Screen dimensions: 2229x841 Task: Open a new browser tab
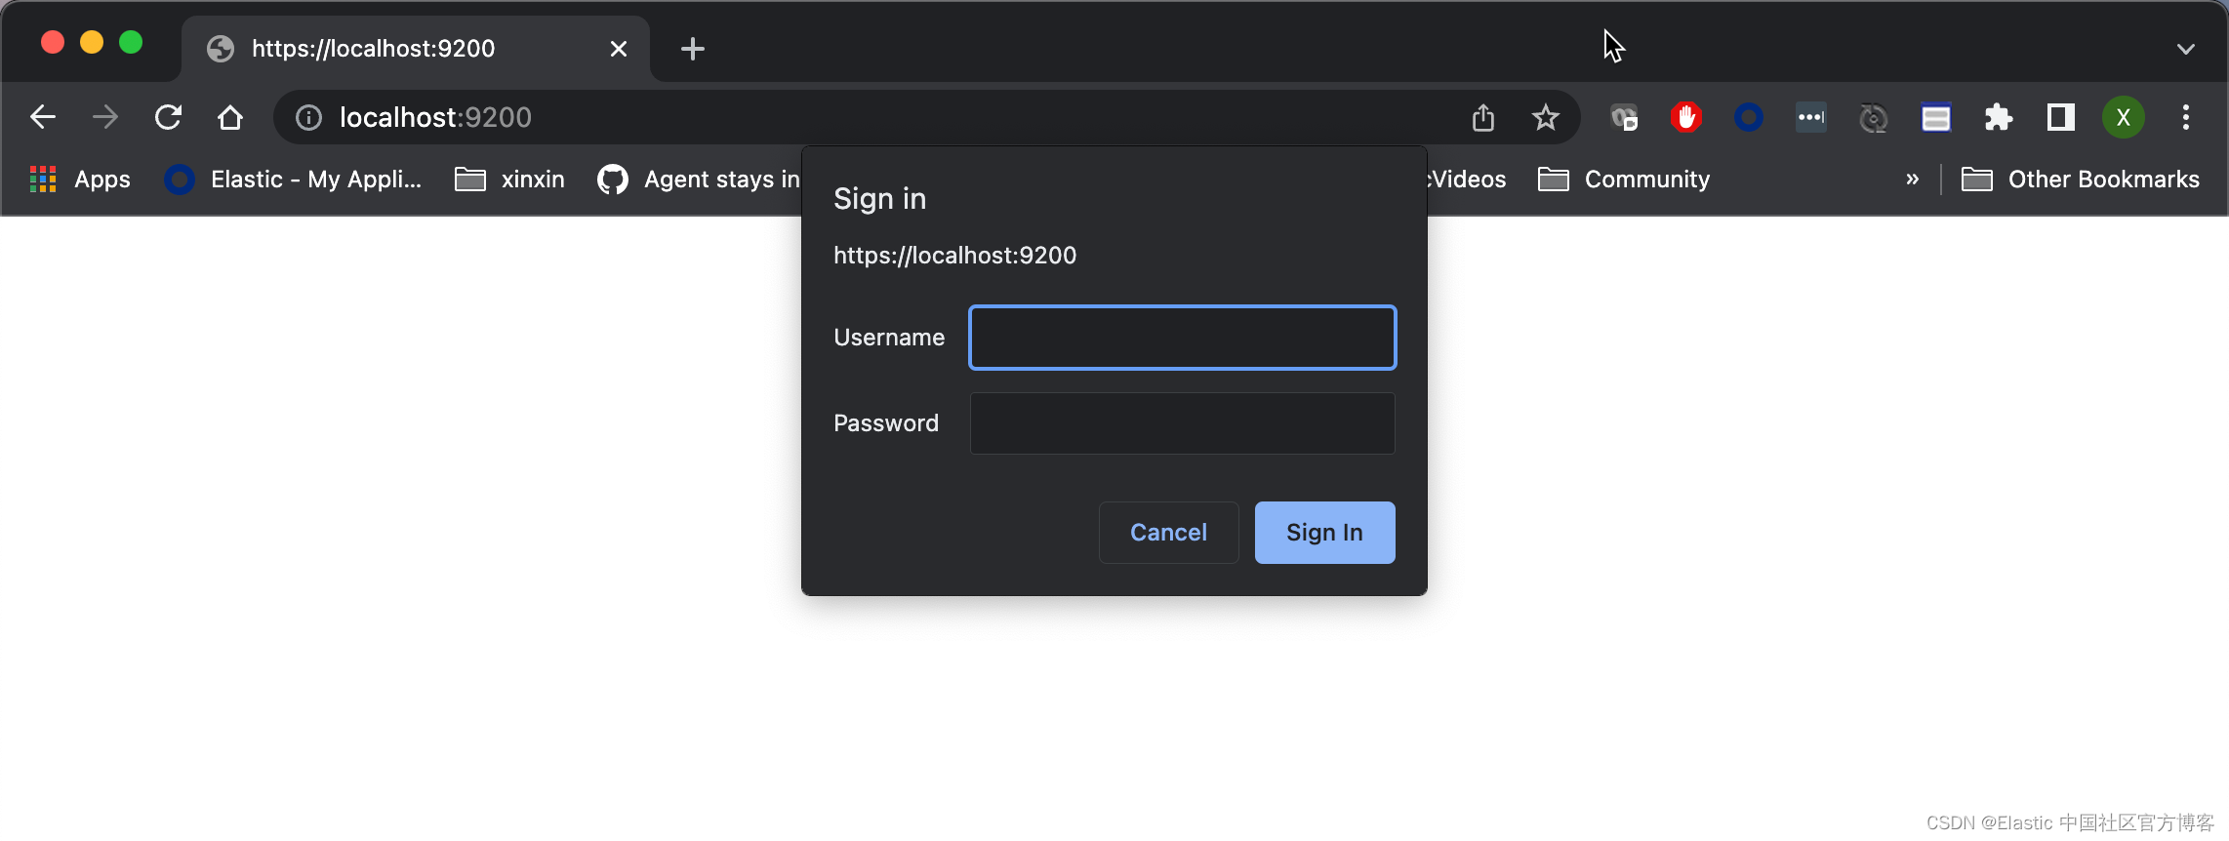click(x=692, y=49)
